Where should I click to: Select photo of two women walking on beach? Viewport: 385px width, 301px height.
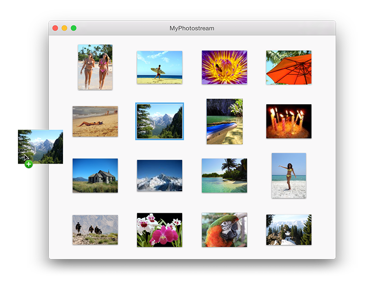click(x=95, y=67)
